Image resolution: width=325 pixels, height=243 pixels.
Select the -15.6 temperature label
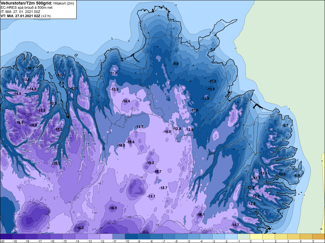pyautogui.click(x=131, y=142)
